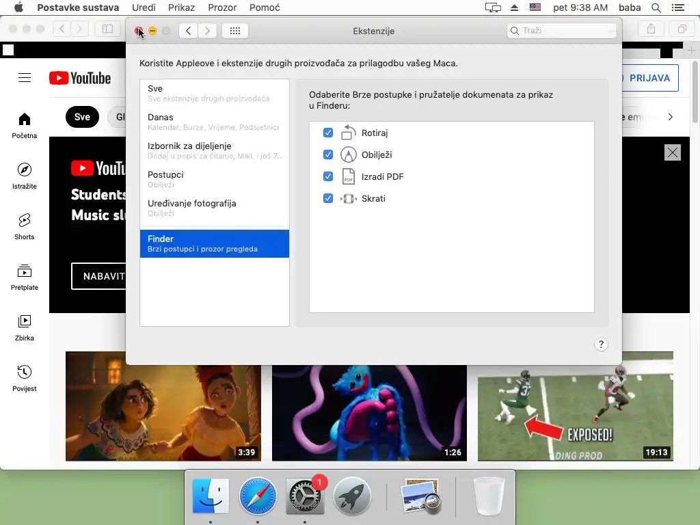Click the YouTube logo in Safari
The width and height of the screenshot is (700, 525).
[80, 78]
